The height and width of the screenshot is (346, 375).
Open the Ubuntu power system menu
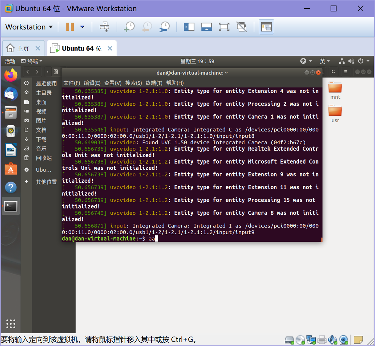[363, 61]
